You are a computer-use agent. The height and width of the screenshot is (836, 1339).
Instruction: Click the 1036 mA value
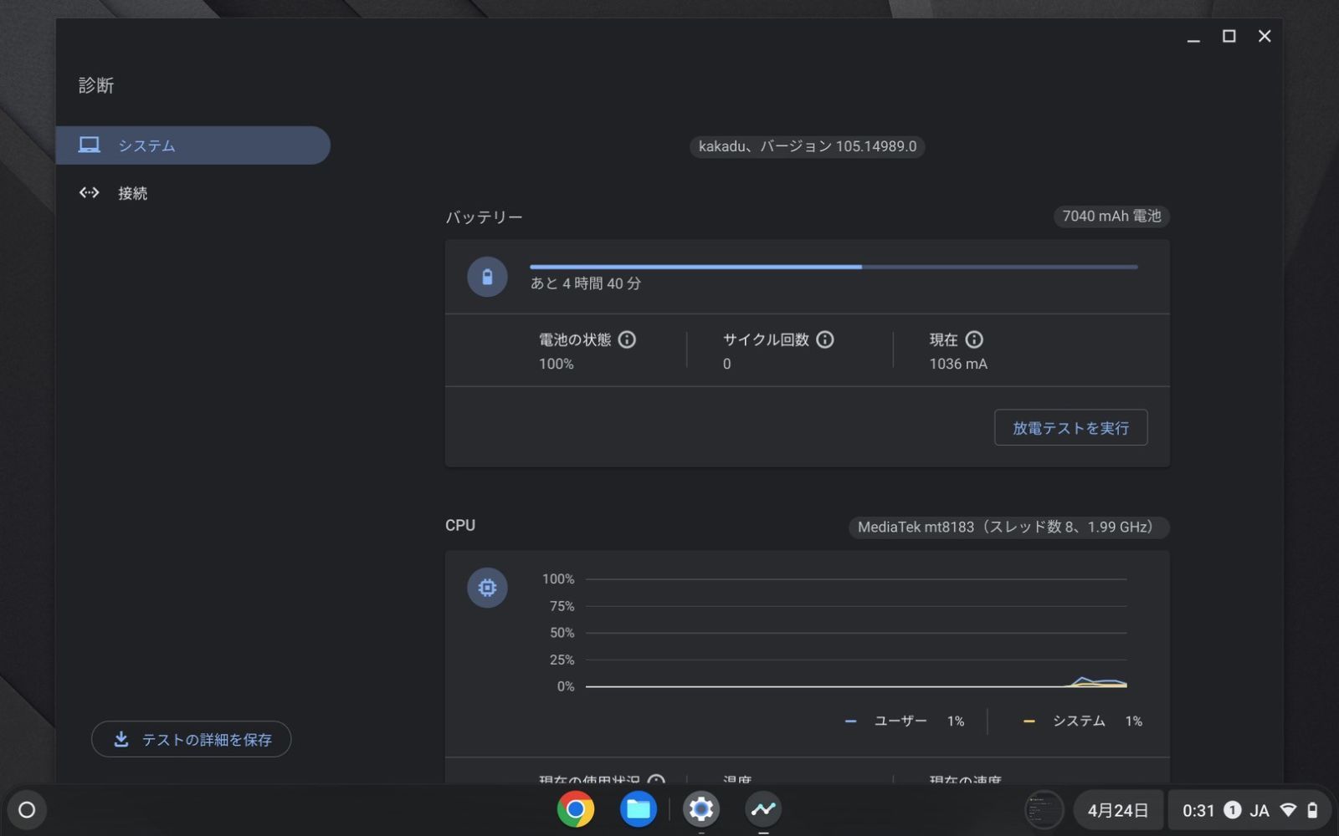point(958,364)
